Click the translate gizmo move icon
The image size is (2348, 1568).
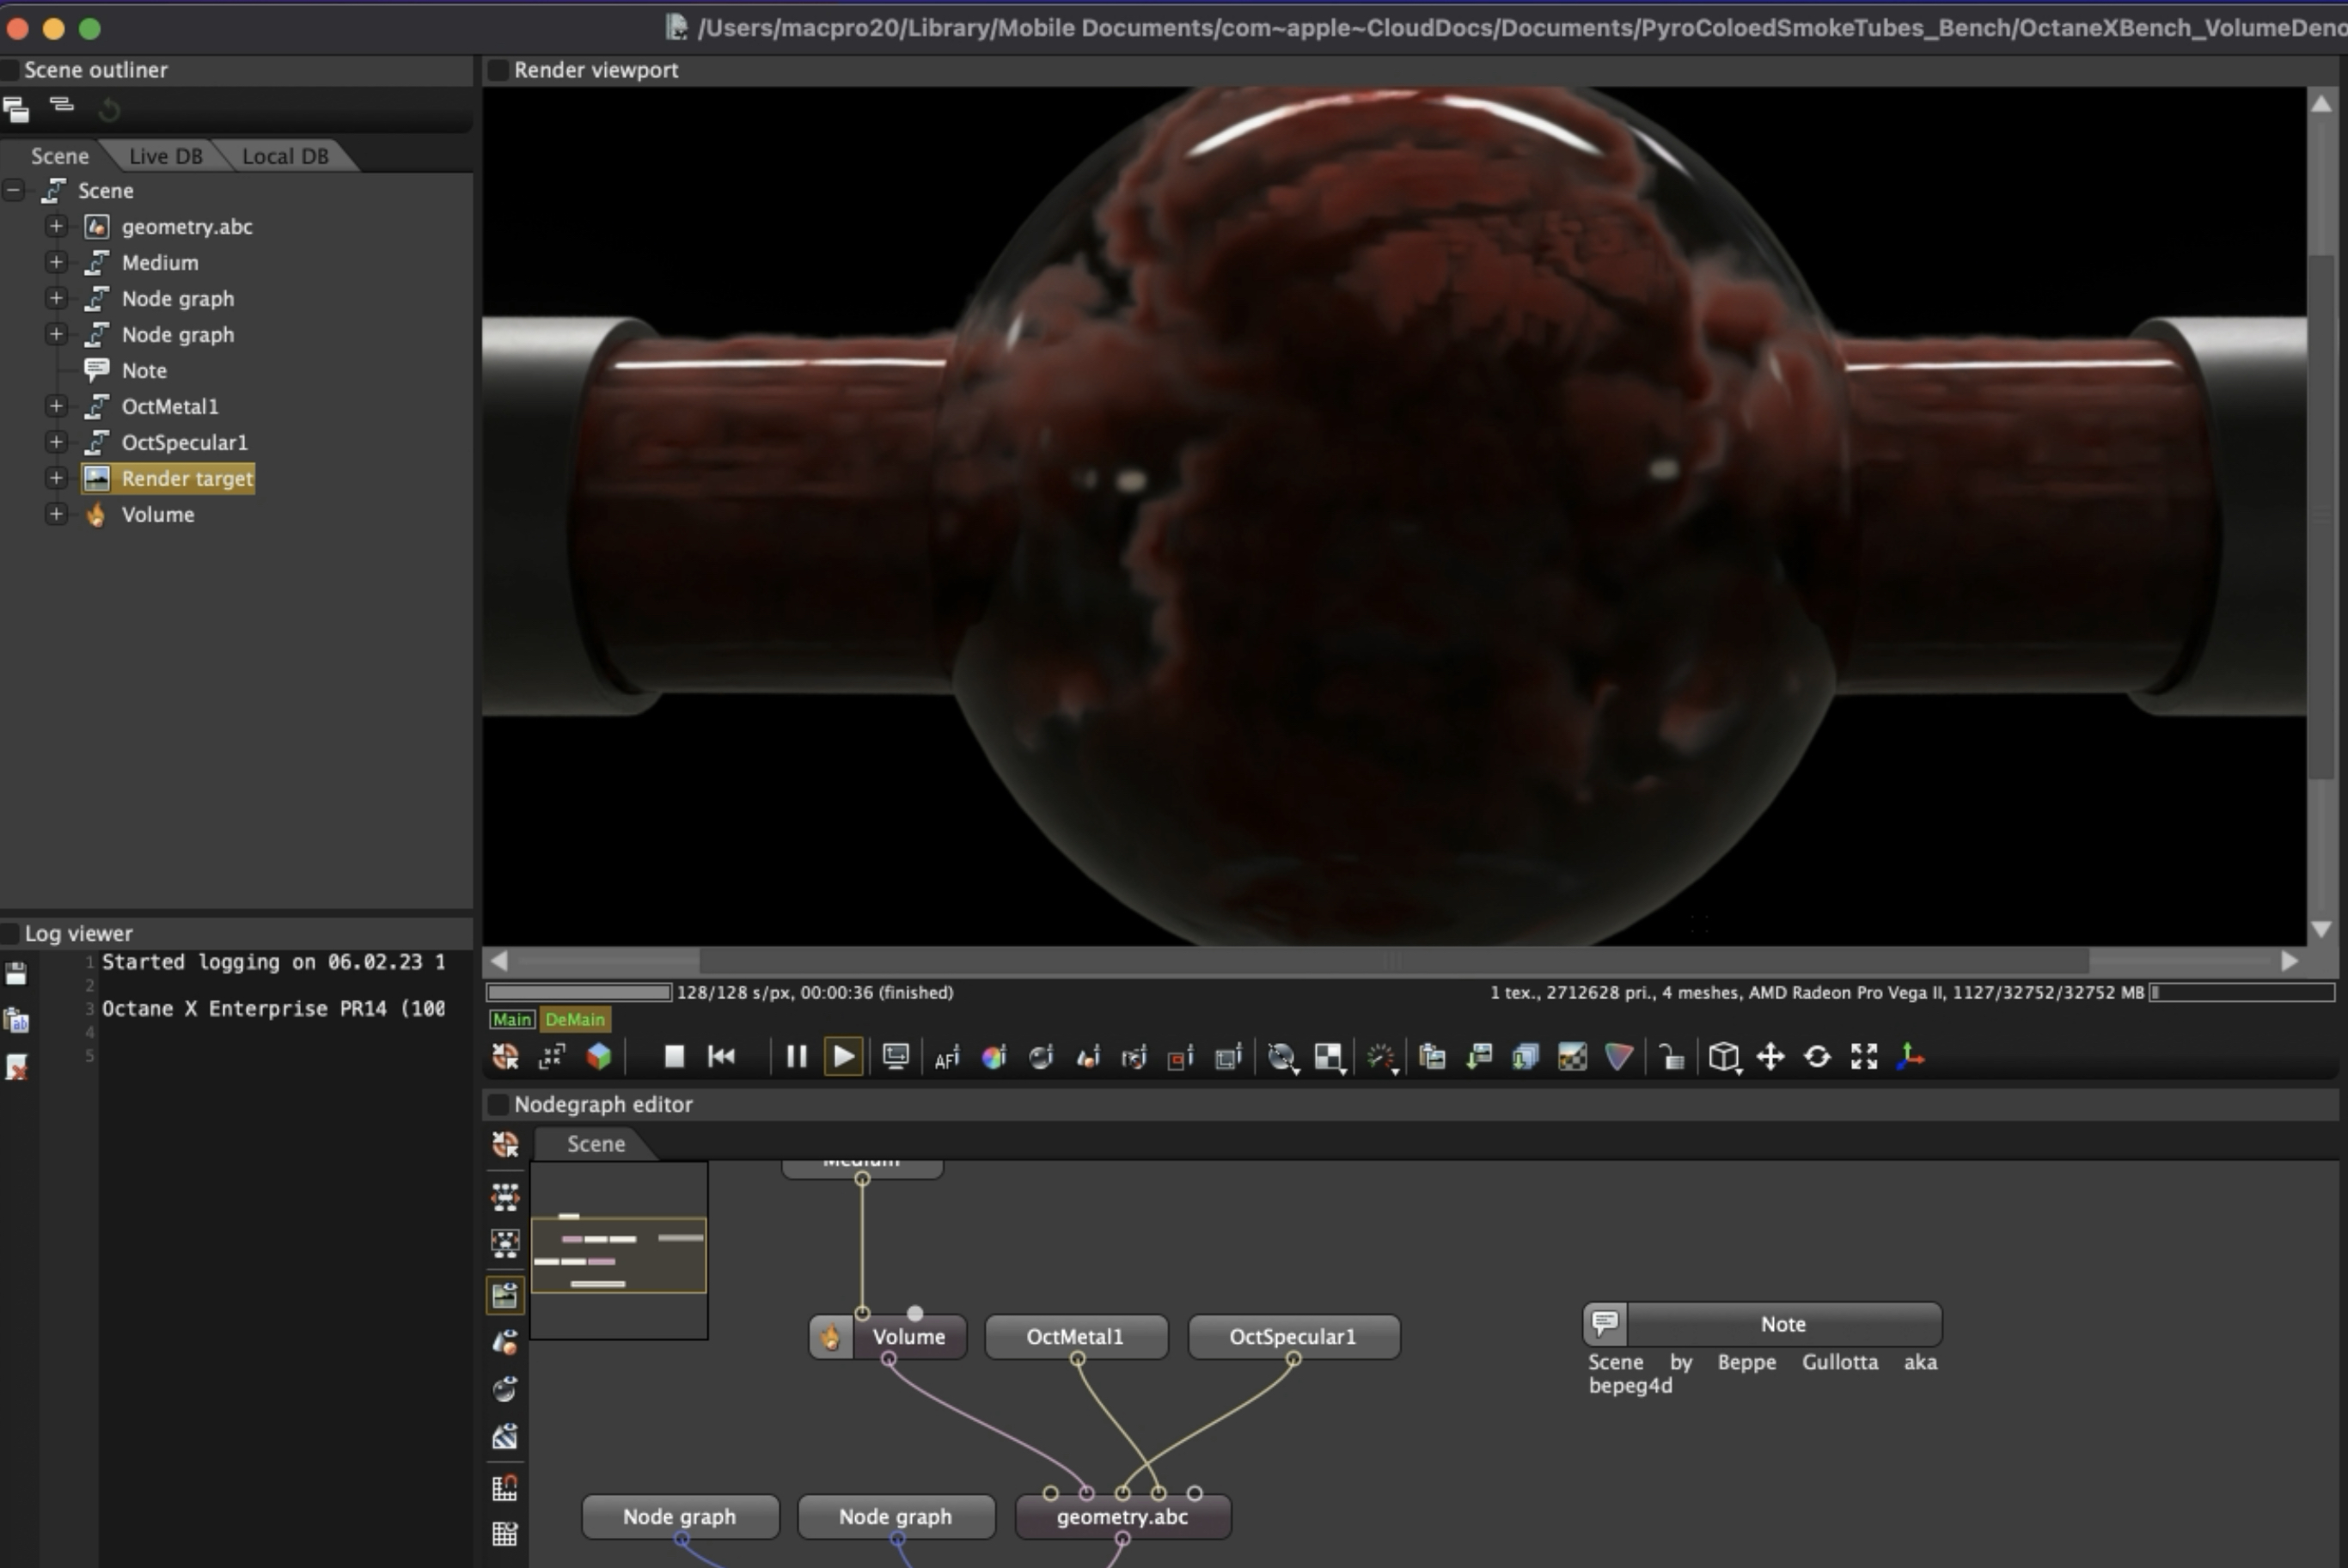pyautogui.click(x=1770, y=1057)
